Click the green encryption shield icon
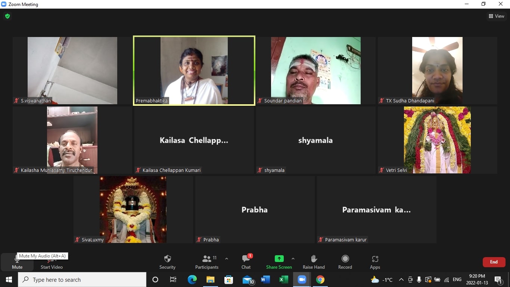Viewport: 510px width, 287px height. click(x=7, y=16)
